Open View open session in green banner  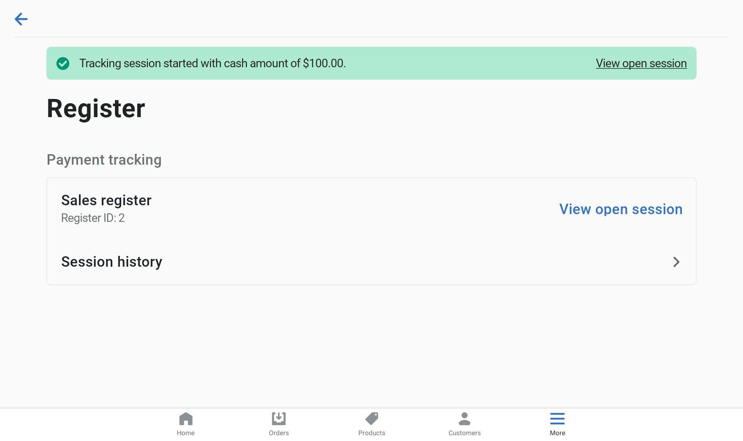[x=641, y=63]
